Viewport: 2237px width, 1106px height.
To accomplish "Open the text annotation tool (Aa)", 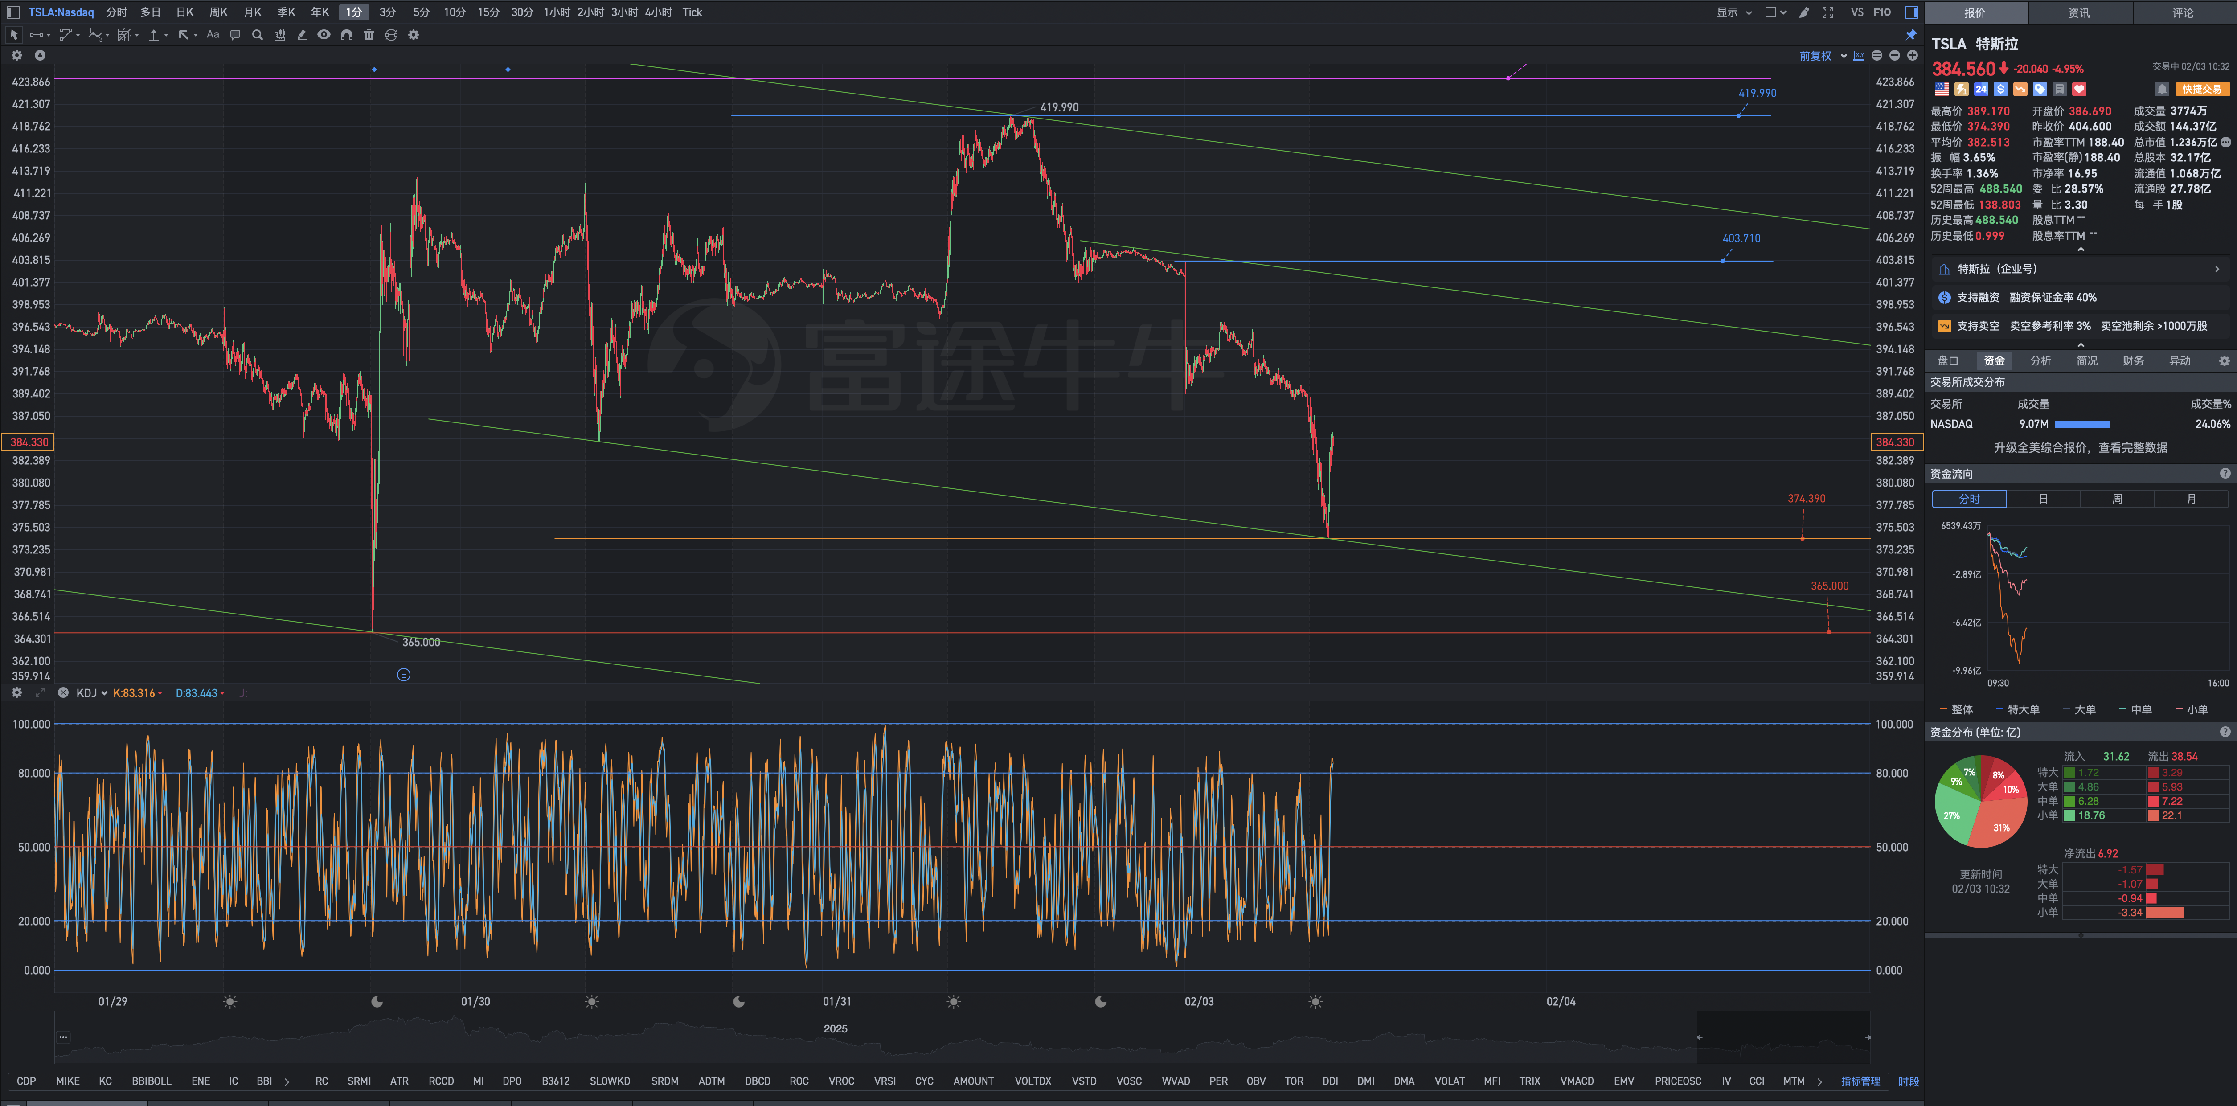I will click(213, 35).
